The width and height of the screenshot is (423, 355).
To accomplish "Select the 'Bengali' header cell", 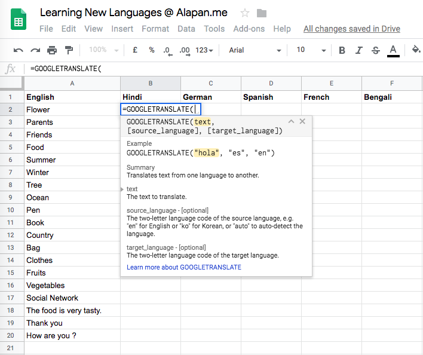I will [392, 97].
